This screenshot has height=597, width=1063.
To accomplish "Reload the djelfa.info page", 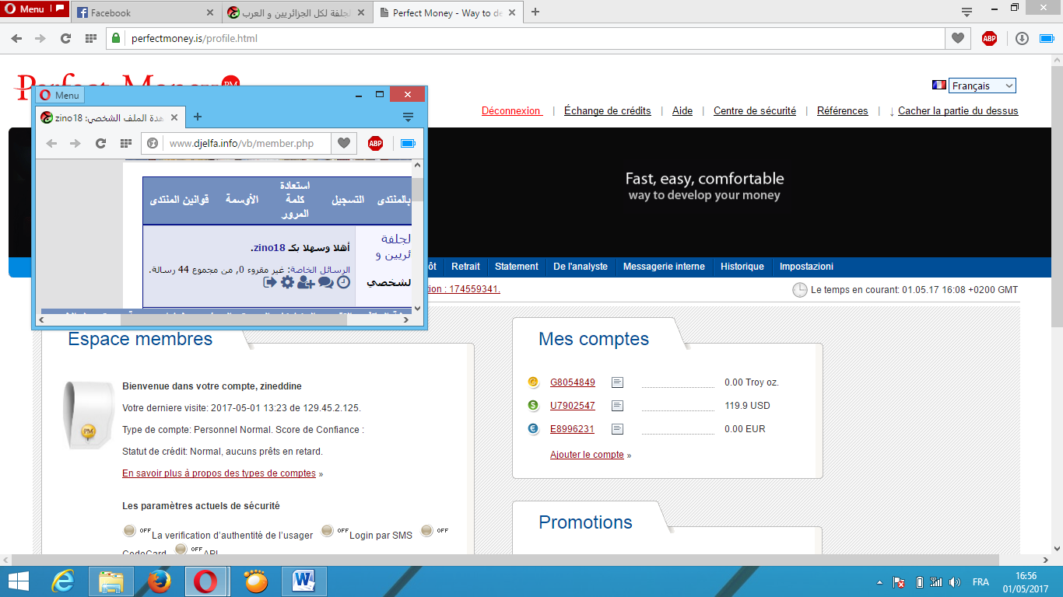I will coord(100,143).
